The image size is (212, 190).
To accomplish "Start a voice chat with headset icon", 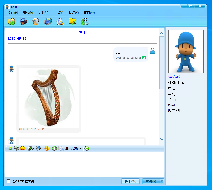I will pyautogui.click(x=23, y=21).
